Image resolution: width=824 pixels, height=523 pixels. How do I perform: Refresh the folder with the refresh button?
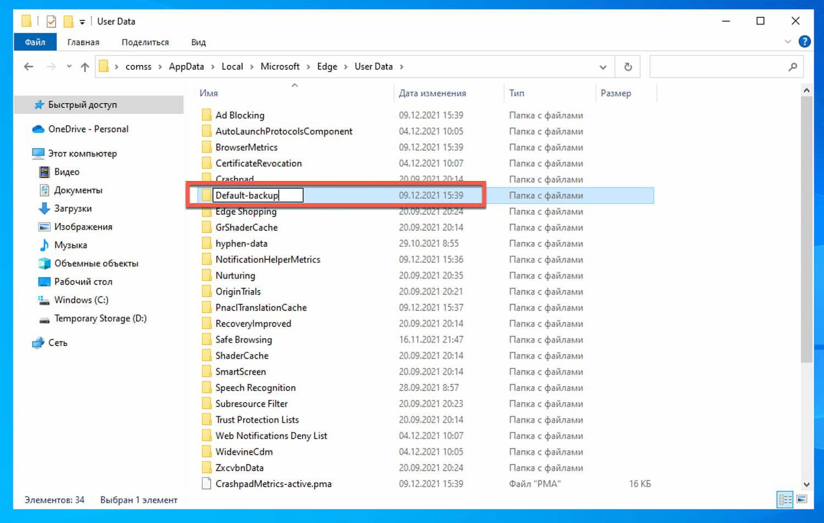point(628,67)
